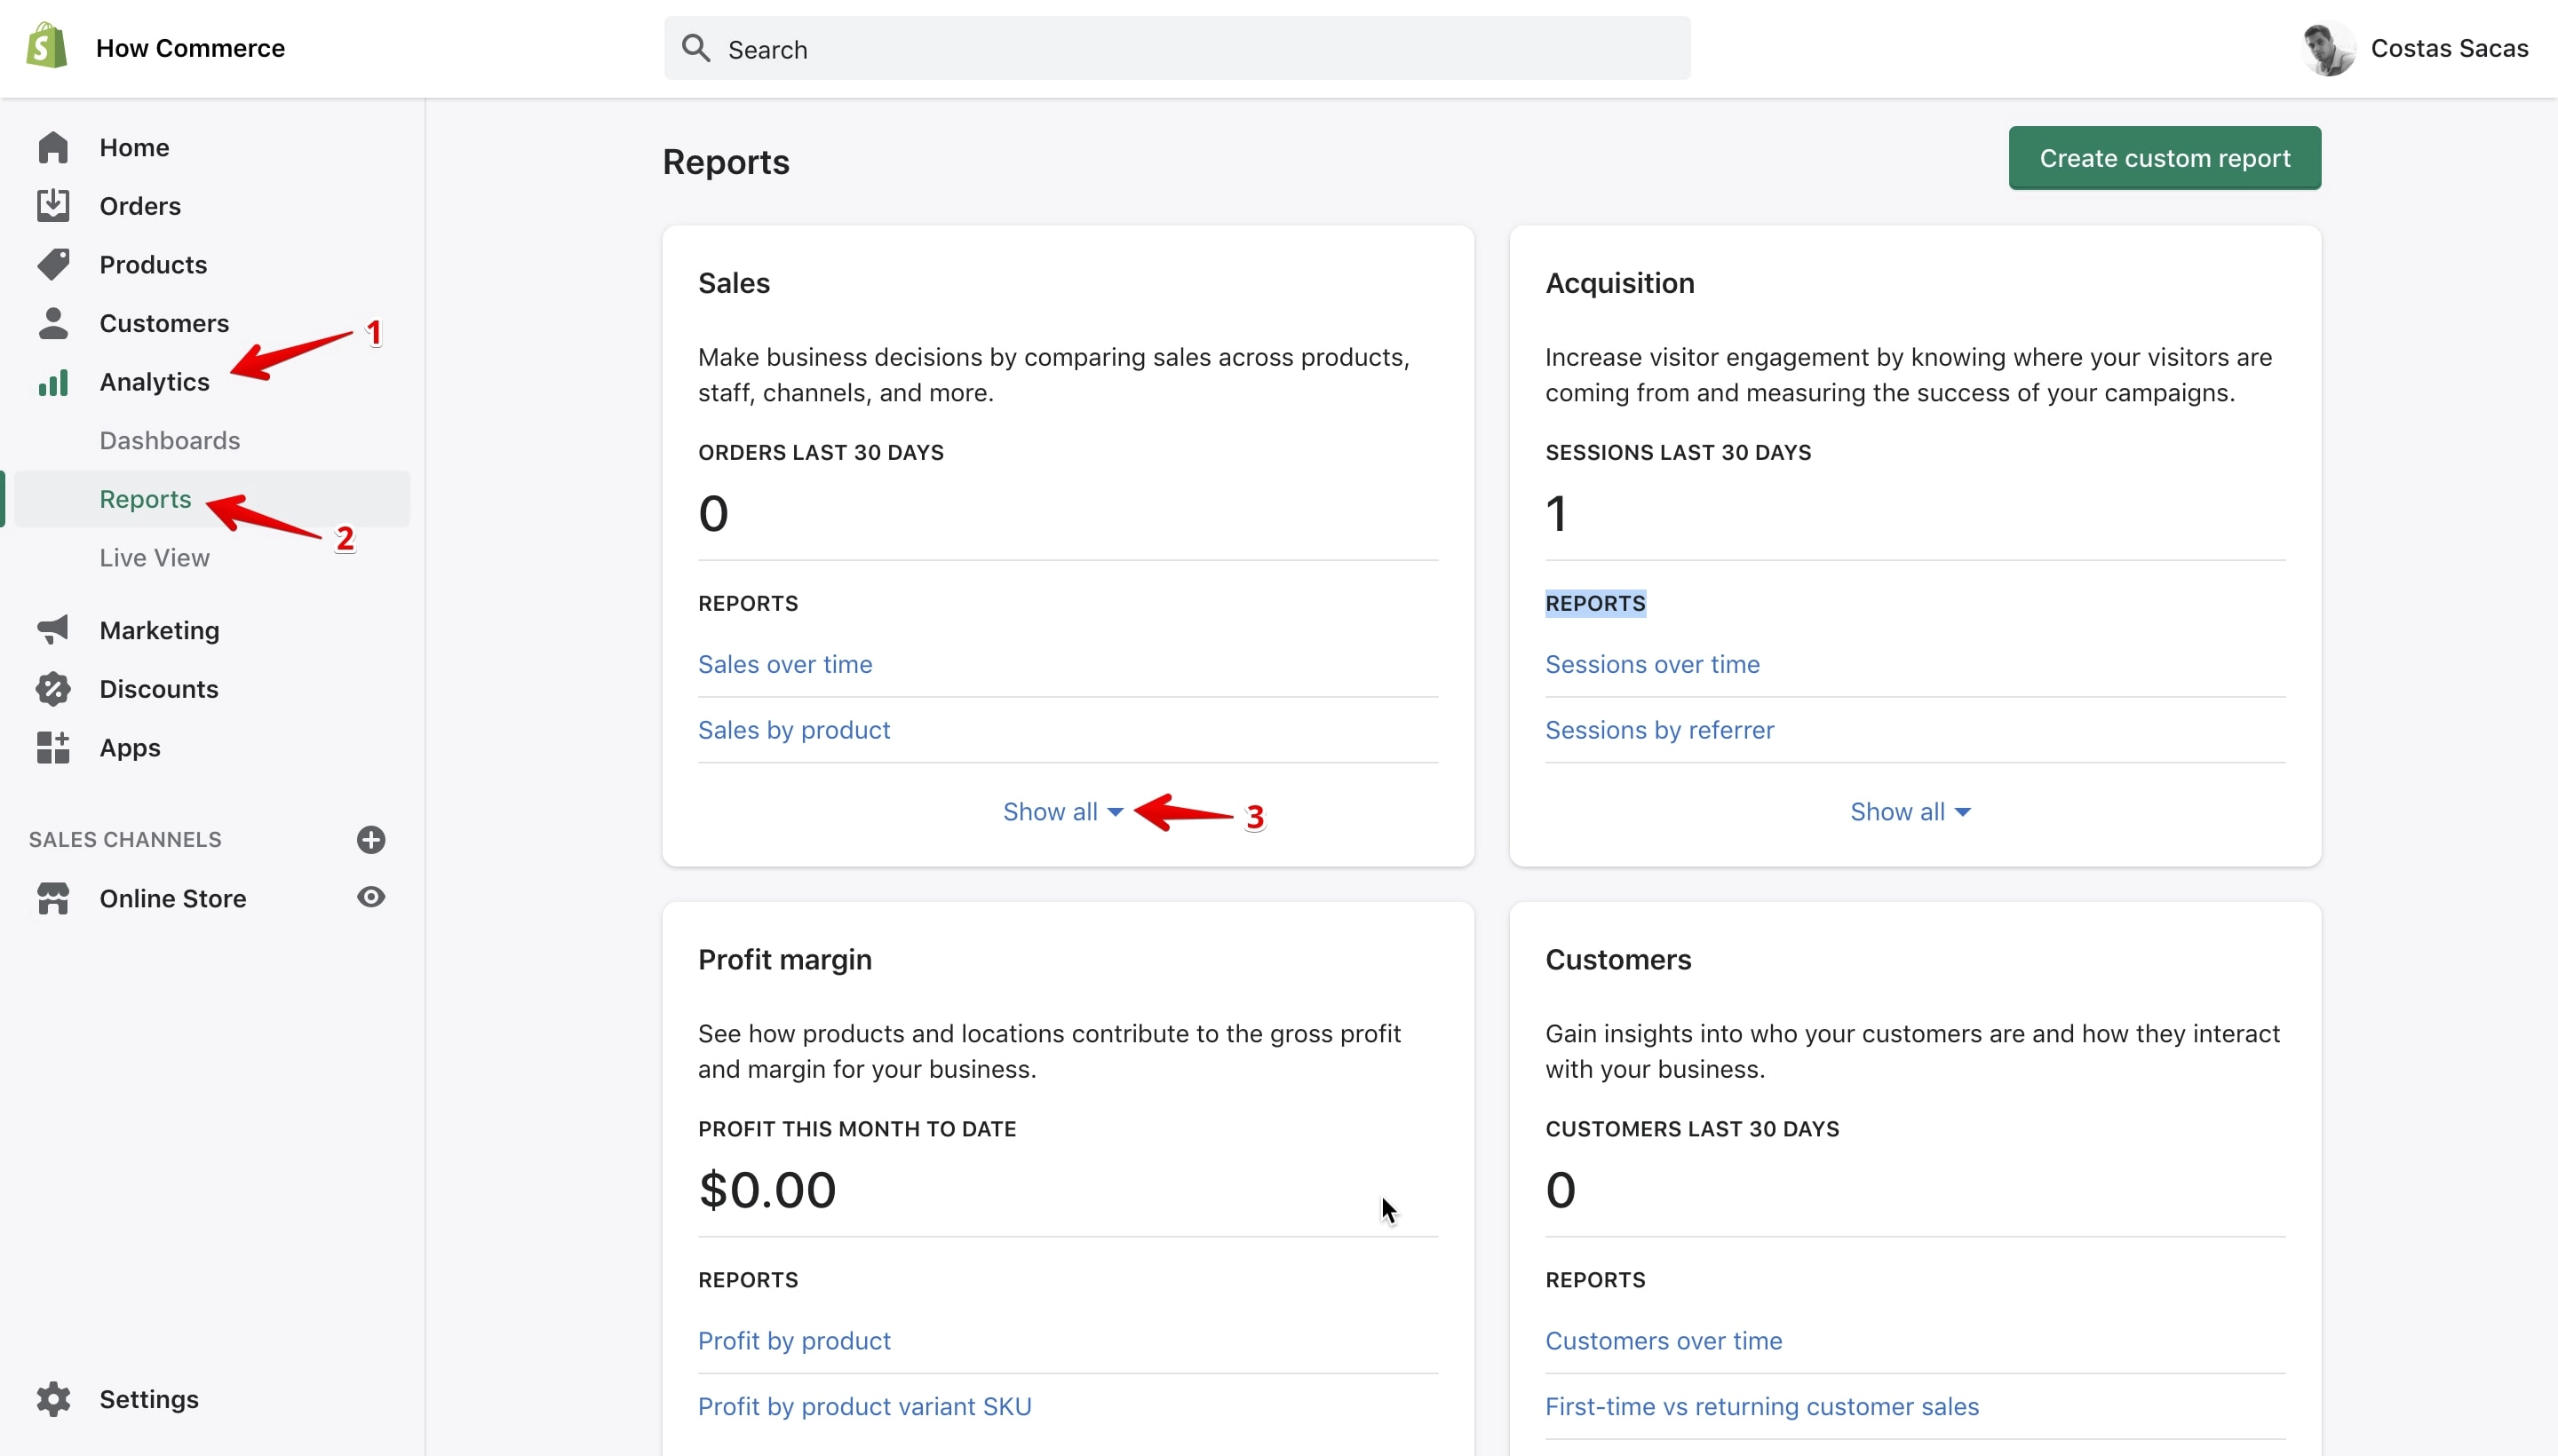Screen dimensions: 2558x1456
Task: Open the Costas Sacas account menu
Action: pos(2415,48)
